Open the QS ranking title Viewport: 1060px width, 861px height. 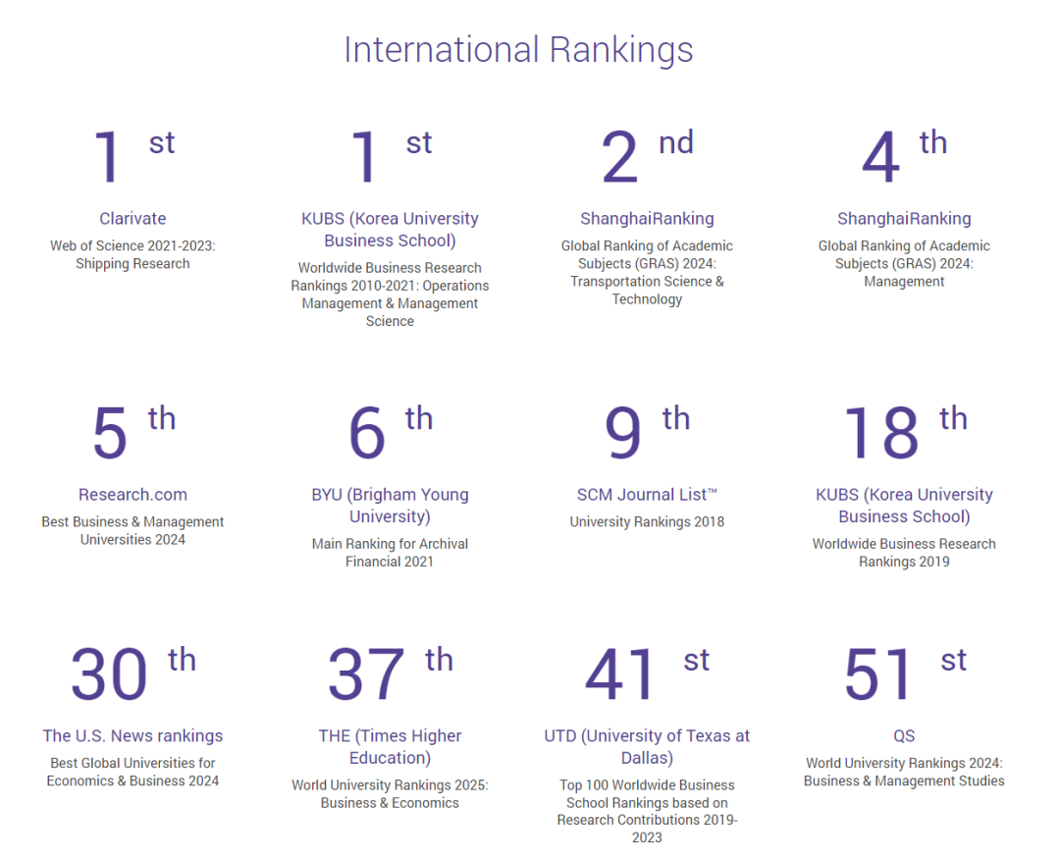pos(904,736)
